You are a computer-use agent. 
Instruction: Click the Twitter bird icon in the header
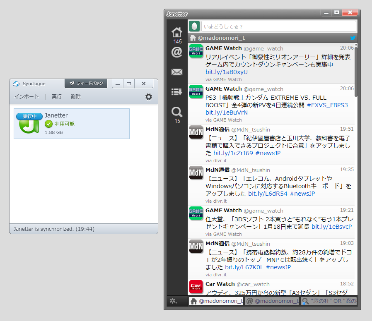point(353,38)
